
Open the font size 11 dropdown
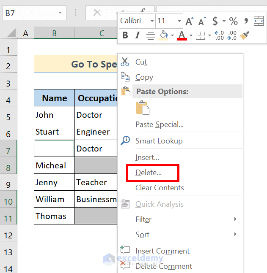coord(179,21)
